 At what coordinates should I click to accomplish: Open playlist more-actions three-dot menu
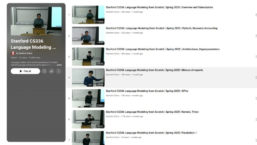58,71
